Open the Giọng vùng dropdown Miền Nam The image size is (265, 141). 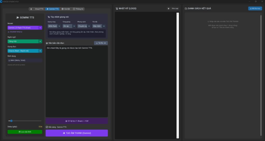(54, 26)
